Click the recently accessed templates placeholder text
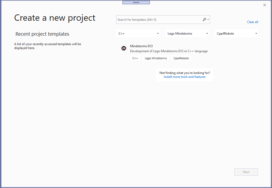Image resolution: width=272 pixels, height=188 pixels. pyautogui.click(x=48, y=46)
